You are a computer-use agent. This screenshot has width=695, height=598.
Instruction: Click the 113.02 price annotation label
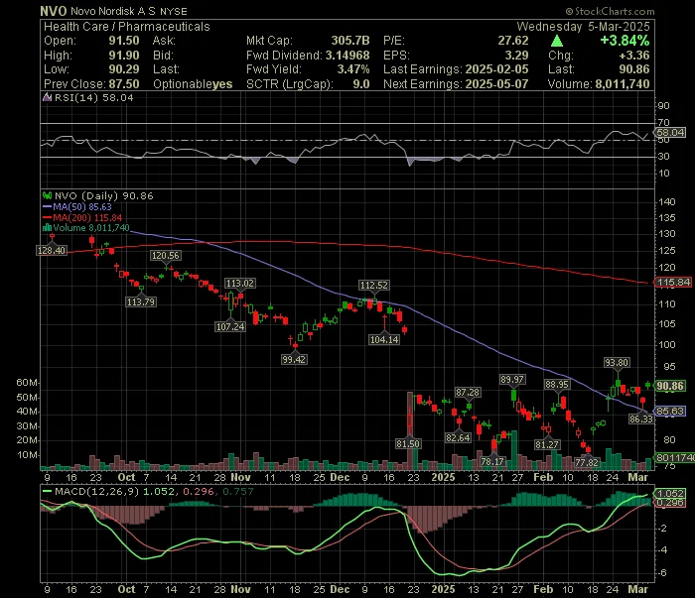pyautogui.click(x=240, y=284)
